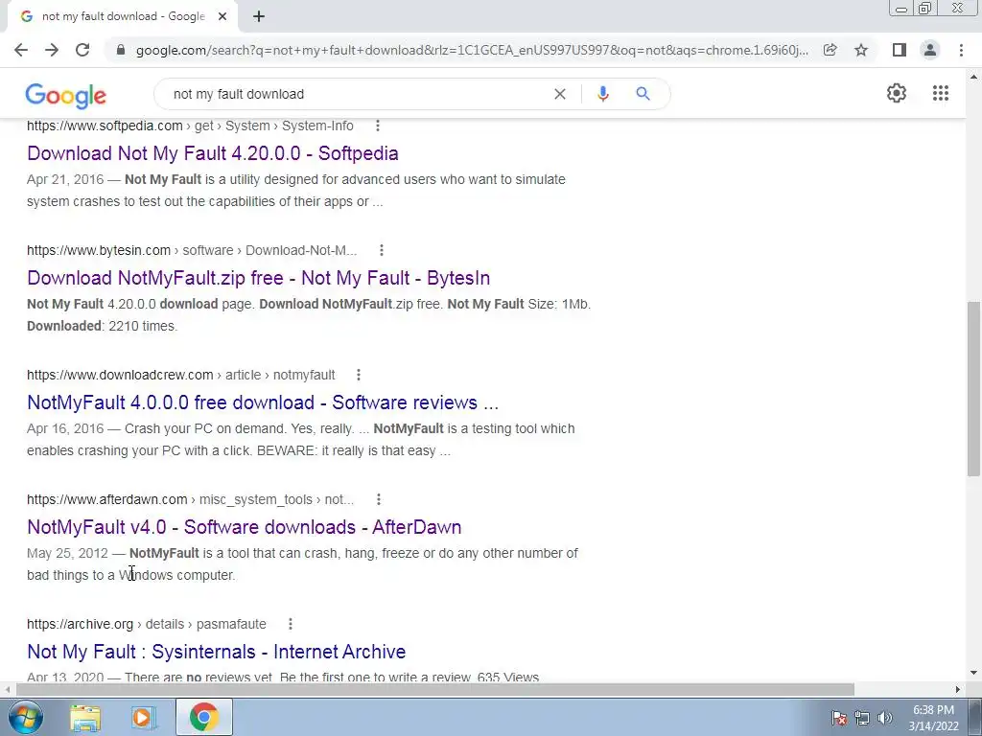The width and height of the screenshot is (982, 736).
Task: Click the 'Downloaded: 2210 times' snippet text
Action: [102, 326]
